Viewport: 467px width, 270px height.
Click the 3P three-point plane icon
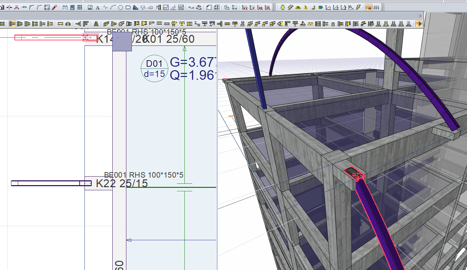[260, 8]
